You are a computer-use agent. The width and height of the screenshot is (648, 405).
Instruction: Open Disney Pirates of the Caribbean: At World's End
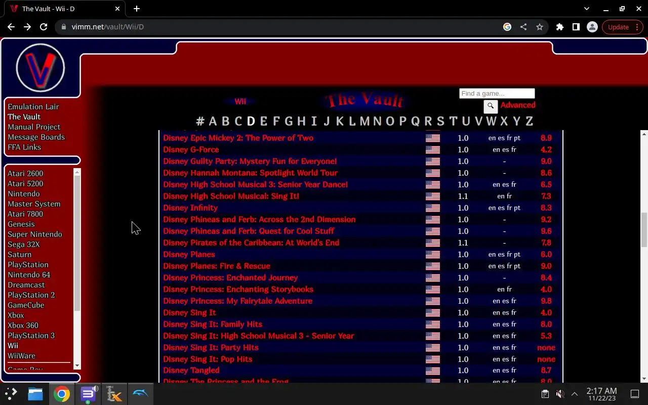pos(251,243)
